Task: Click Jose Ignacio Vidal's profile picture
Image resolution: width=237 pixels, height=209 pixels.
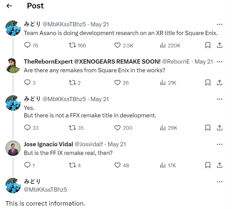Action: point(13,148)
